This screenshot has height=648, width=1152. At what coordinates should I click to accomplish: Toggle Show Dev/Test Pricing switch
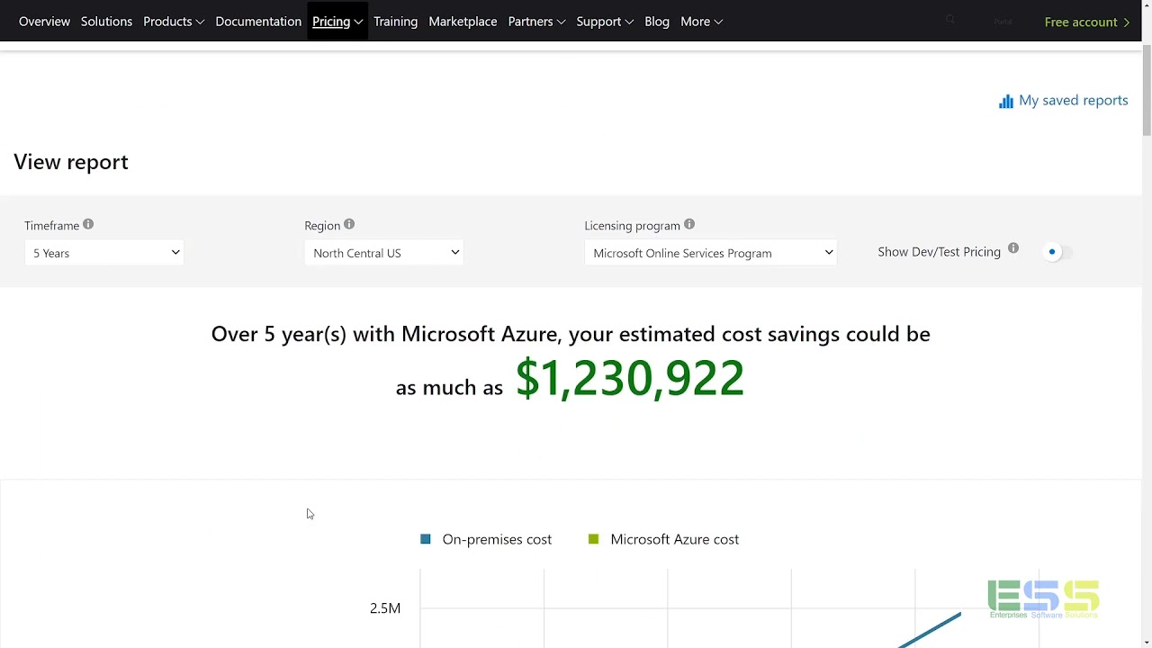(1058, 252)
